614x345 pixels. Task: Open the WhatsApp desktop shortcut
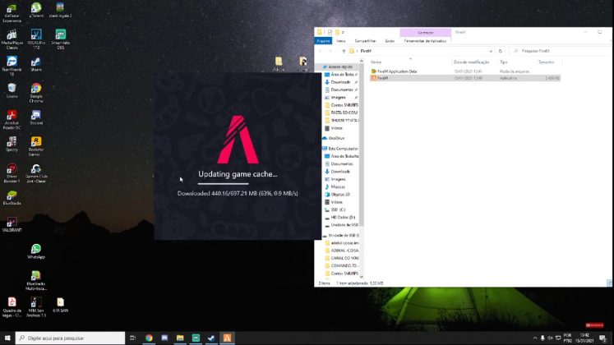[x=36, y=251]
